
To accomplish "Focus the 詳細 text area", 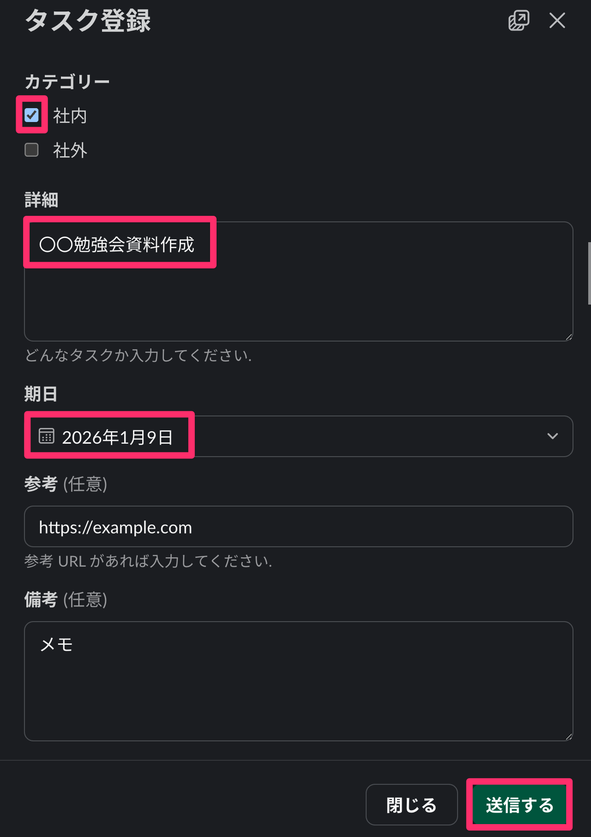I will pyautogui.click(x=298, y=296).
